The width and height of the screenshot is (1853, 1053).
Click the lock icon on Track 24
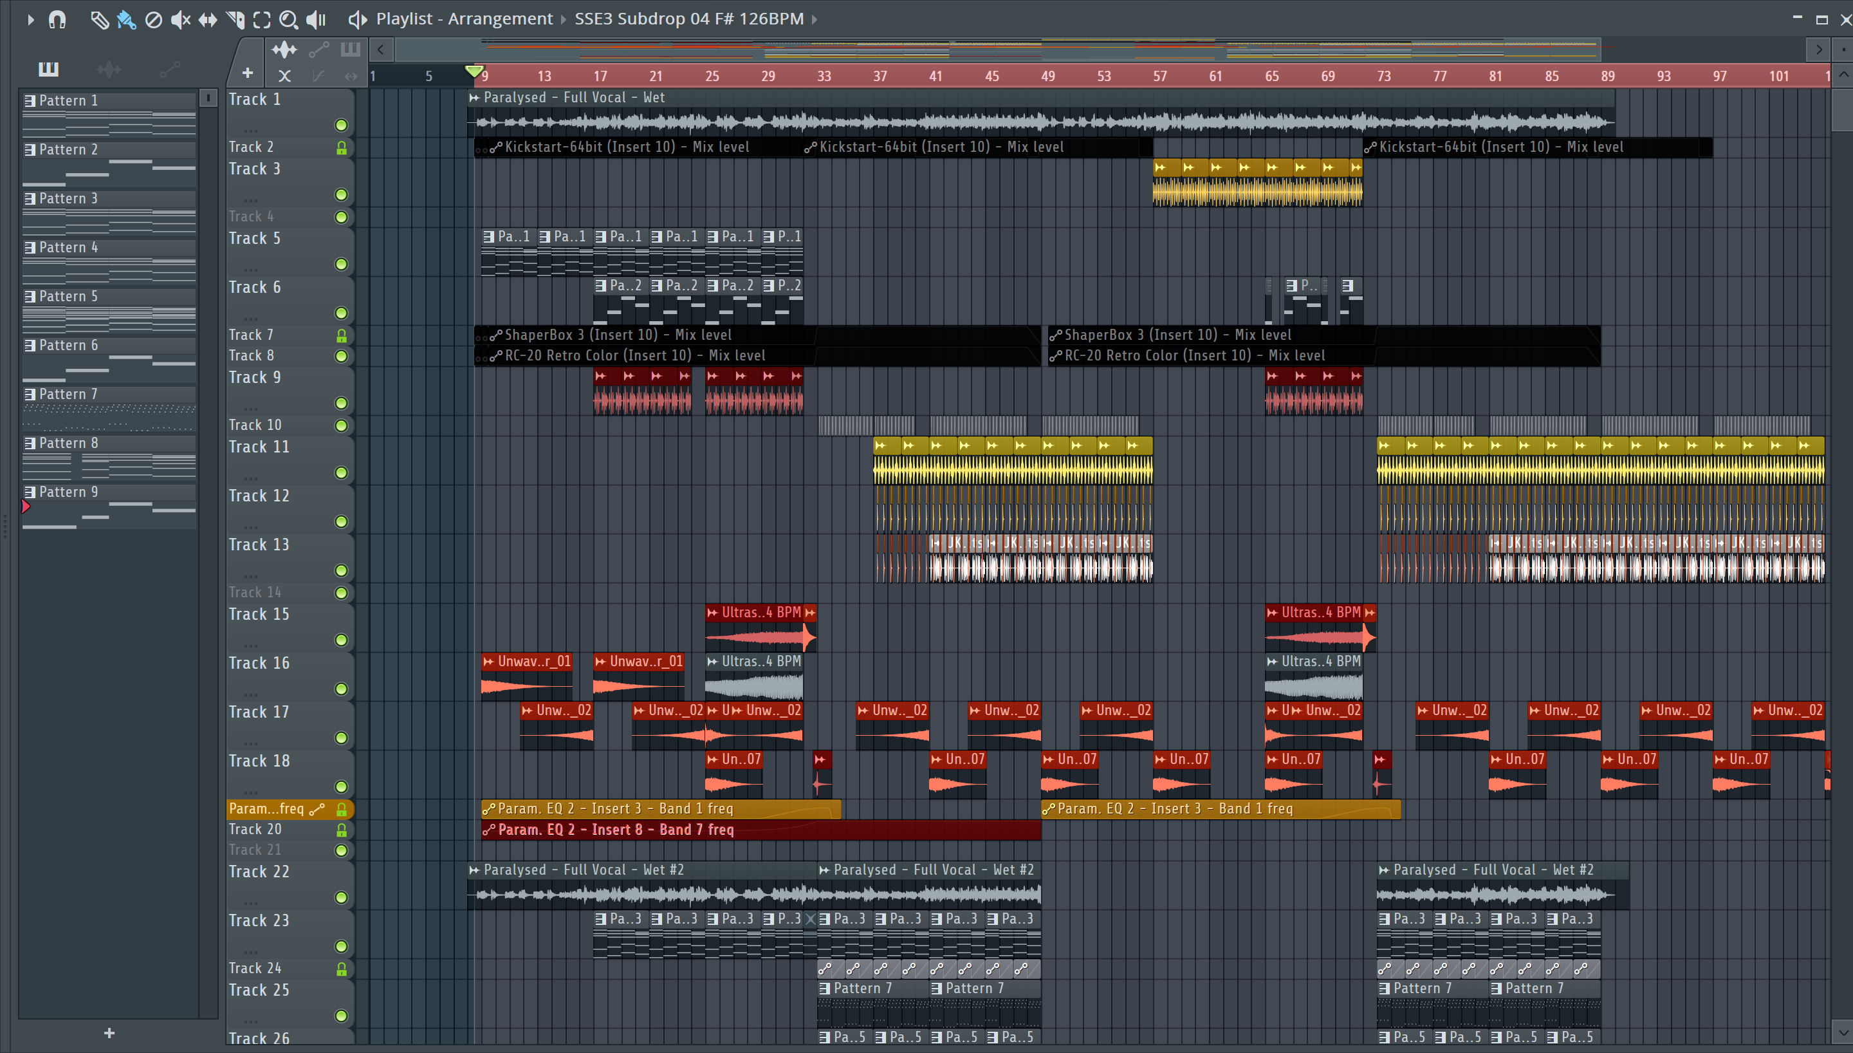[341, 969]
